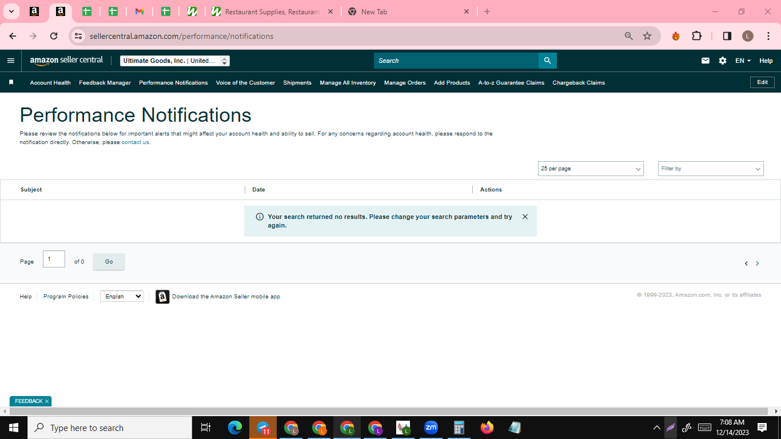Dismiss the no results alert
The height and width of the screenshot is (439, 781).
pyautogui.click(x=525, y=217)
